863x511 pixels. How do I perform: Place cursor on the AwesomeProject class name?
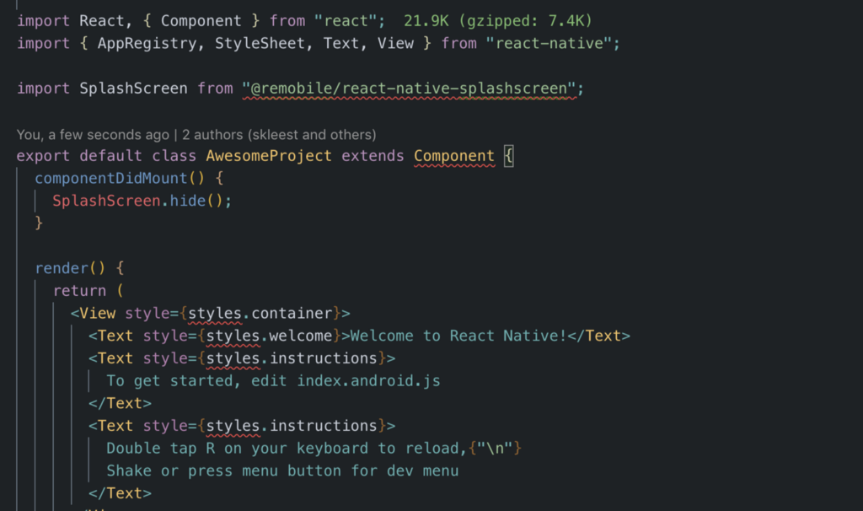[x=269, y=156]
